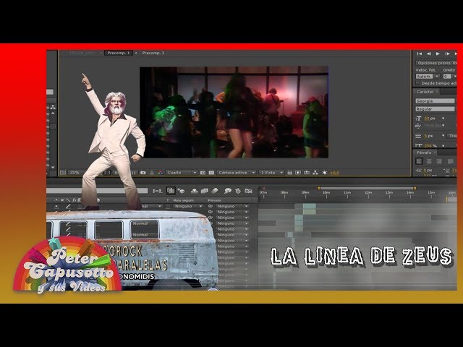Open the Georgia font family dropdown
Screen dimensions: 463x347
tap(435, 101)
